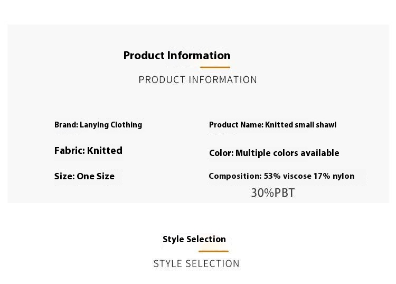Click the bold Style Selection heading
Image resolution: width=396 pixels, height=284 pixels.
coord(194,239)
